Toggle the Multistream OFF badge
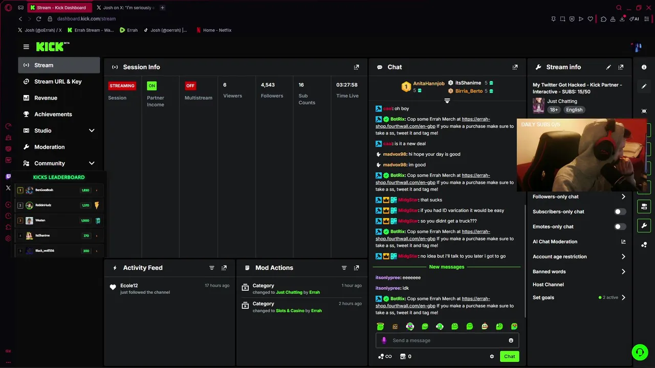 click(190, 86)
